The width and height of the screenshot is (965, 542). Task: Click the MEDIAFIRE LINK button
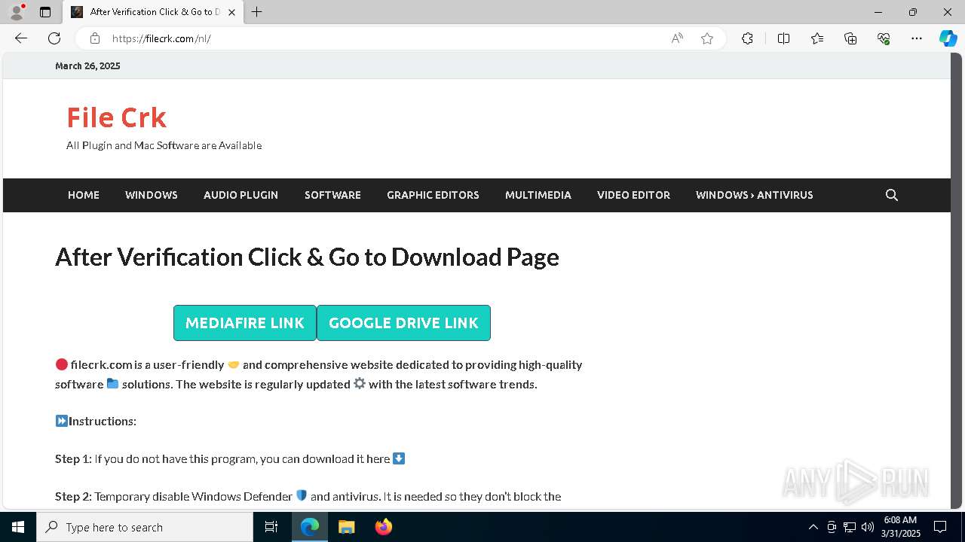click(245, 323)
